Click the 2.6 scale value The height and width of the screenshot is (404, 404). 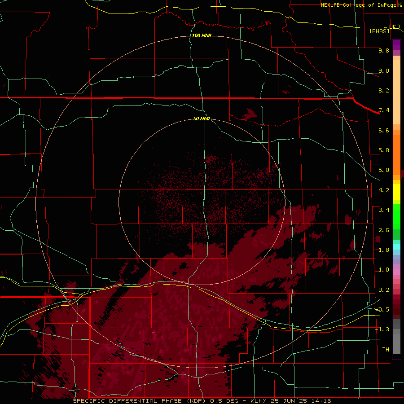[384, 230]
